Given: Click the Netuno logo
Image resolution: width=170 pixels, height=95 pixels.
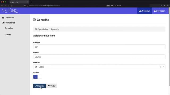Looking at the screenshot, I should (x=10, y=11).
